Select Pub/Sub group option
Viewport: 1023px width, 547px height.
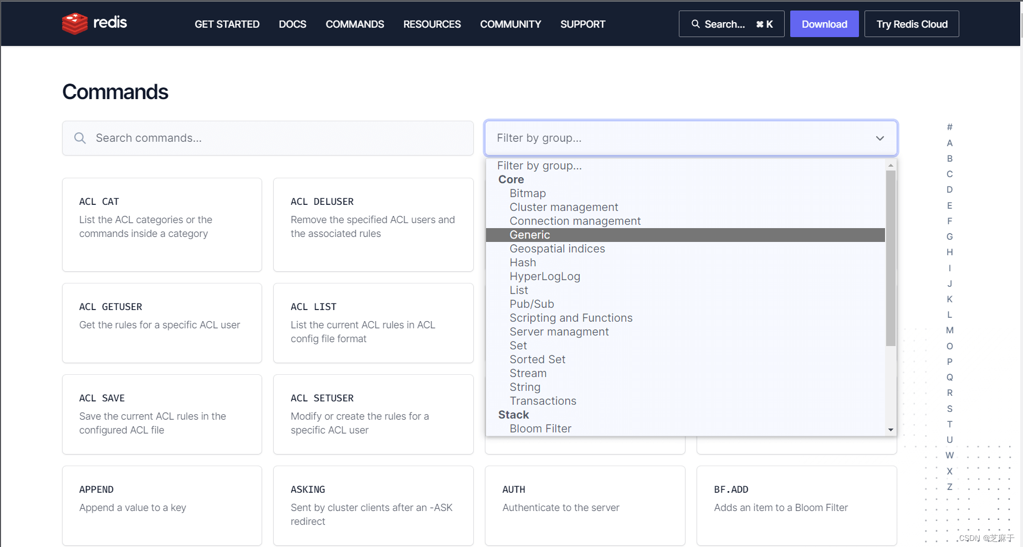click(x=686, y=304)
